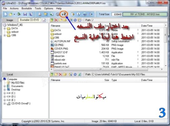Open the Actions menu
Image resolution: width=170 pixels, height=126 pixels.
tap(14, 8)
